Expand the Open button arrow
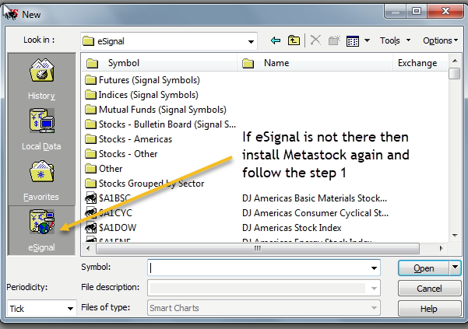 (456, 268)
